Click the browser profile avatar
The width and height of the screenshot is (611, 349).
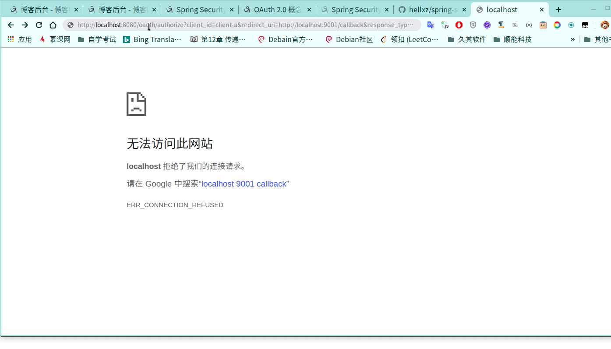click(604, 25)
